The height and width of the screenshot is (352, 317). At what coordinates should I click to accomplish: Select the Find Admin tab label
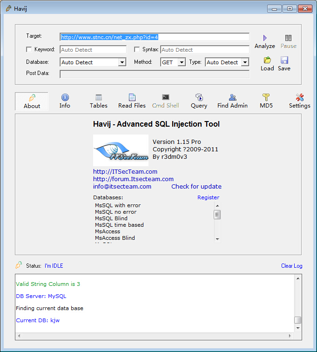pyautogui.click(x=233, y=106)
